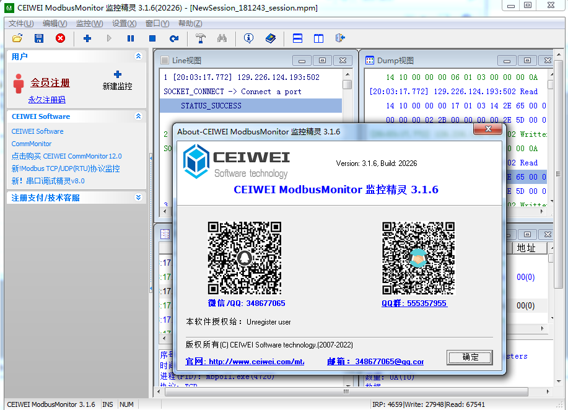Image resolution: width=568 pixels, height=410 pixels.
Task: Click the 邮箱 348677065@qq email link
Action: coord(375,362)
